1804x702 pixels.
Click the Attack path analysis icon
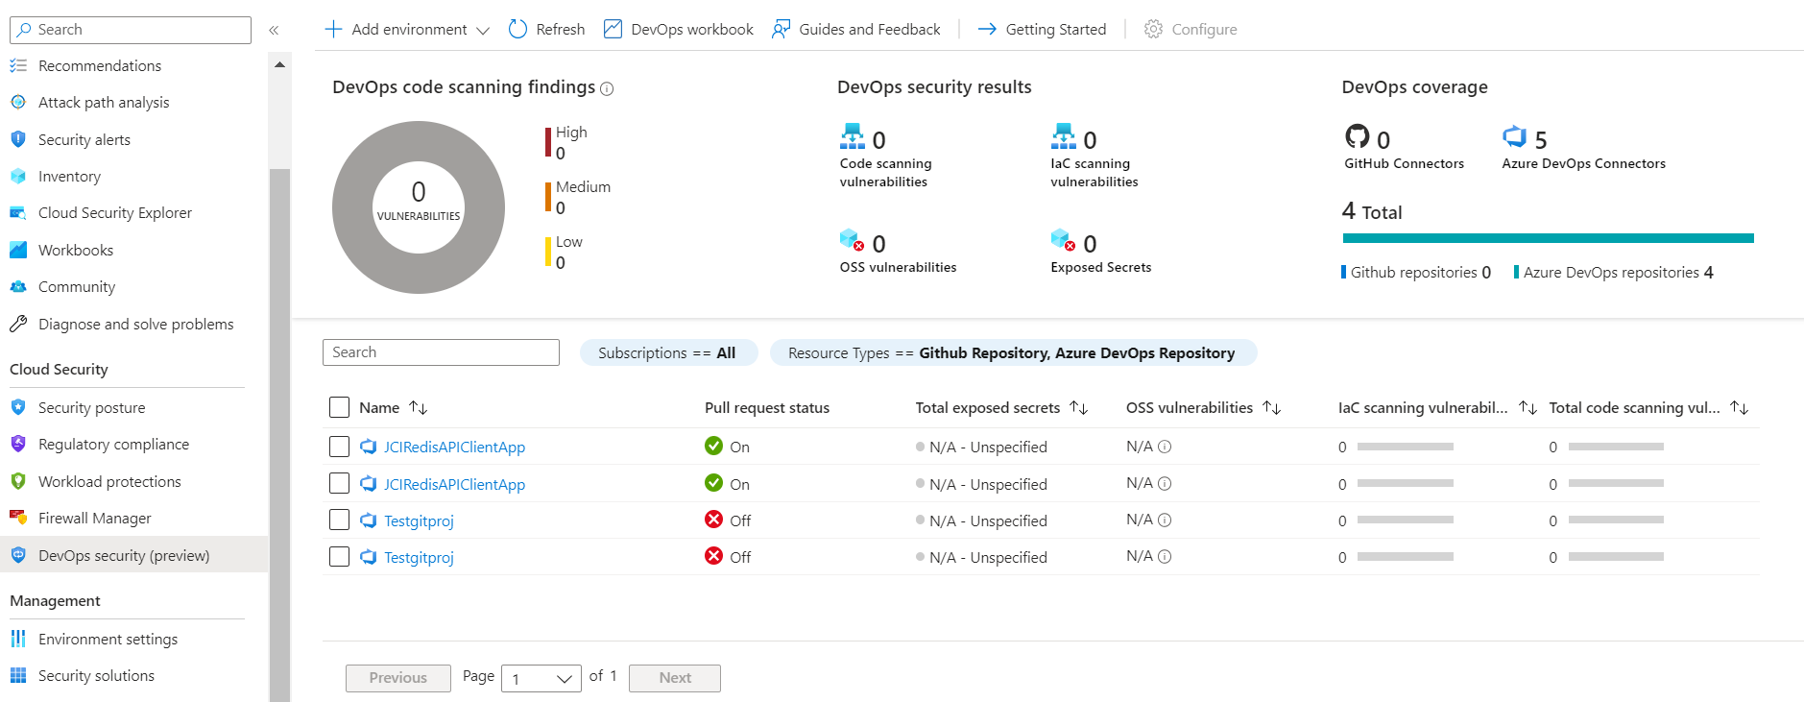pyautogui.click(x=18, y=102)
